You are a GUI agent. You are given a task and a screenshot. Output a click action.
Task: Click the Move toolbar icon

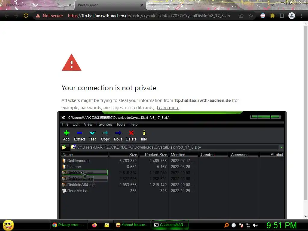tap(118, 135)
